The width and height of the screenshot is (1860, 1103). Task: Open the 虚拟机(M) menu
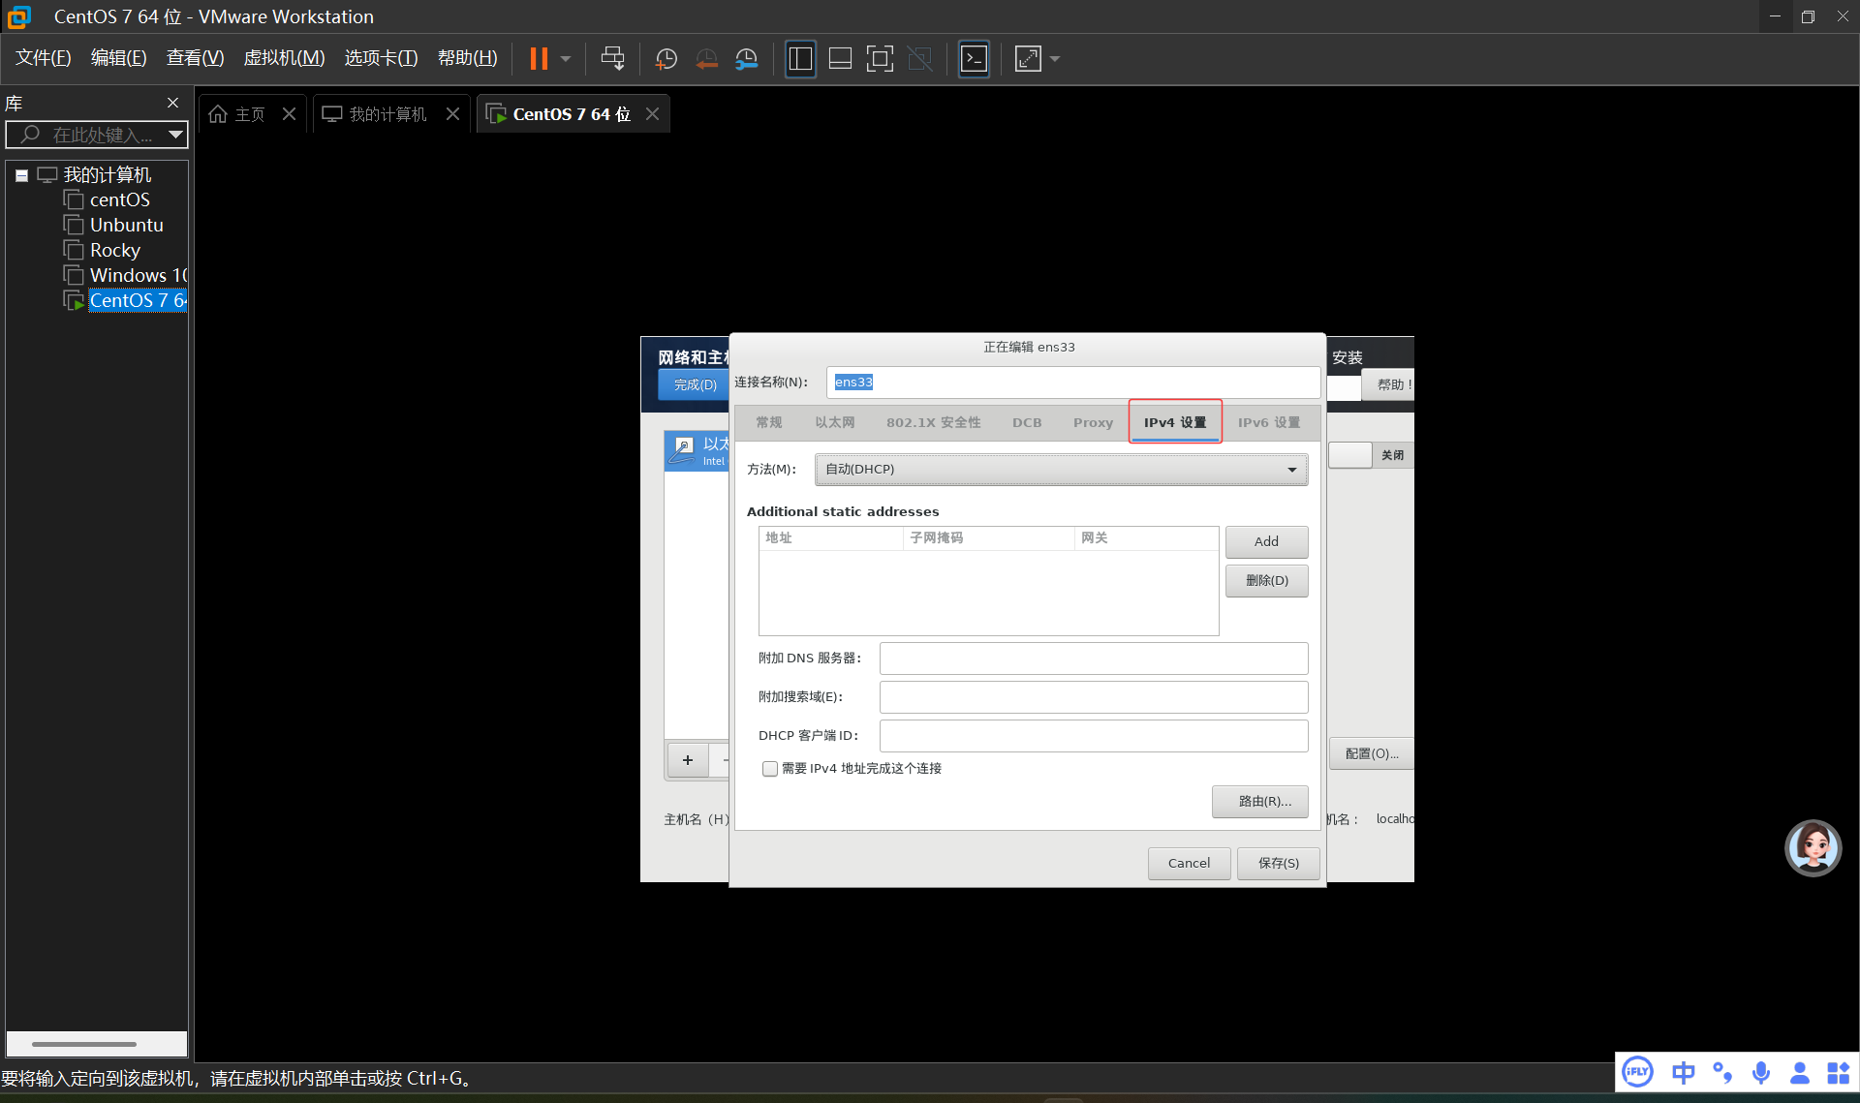[x=284, y=58]
